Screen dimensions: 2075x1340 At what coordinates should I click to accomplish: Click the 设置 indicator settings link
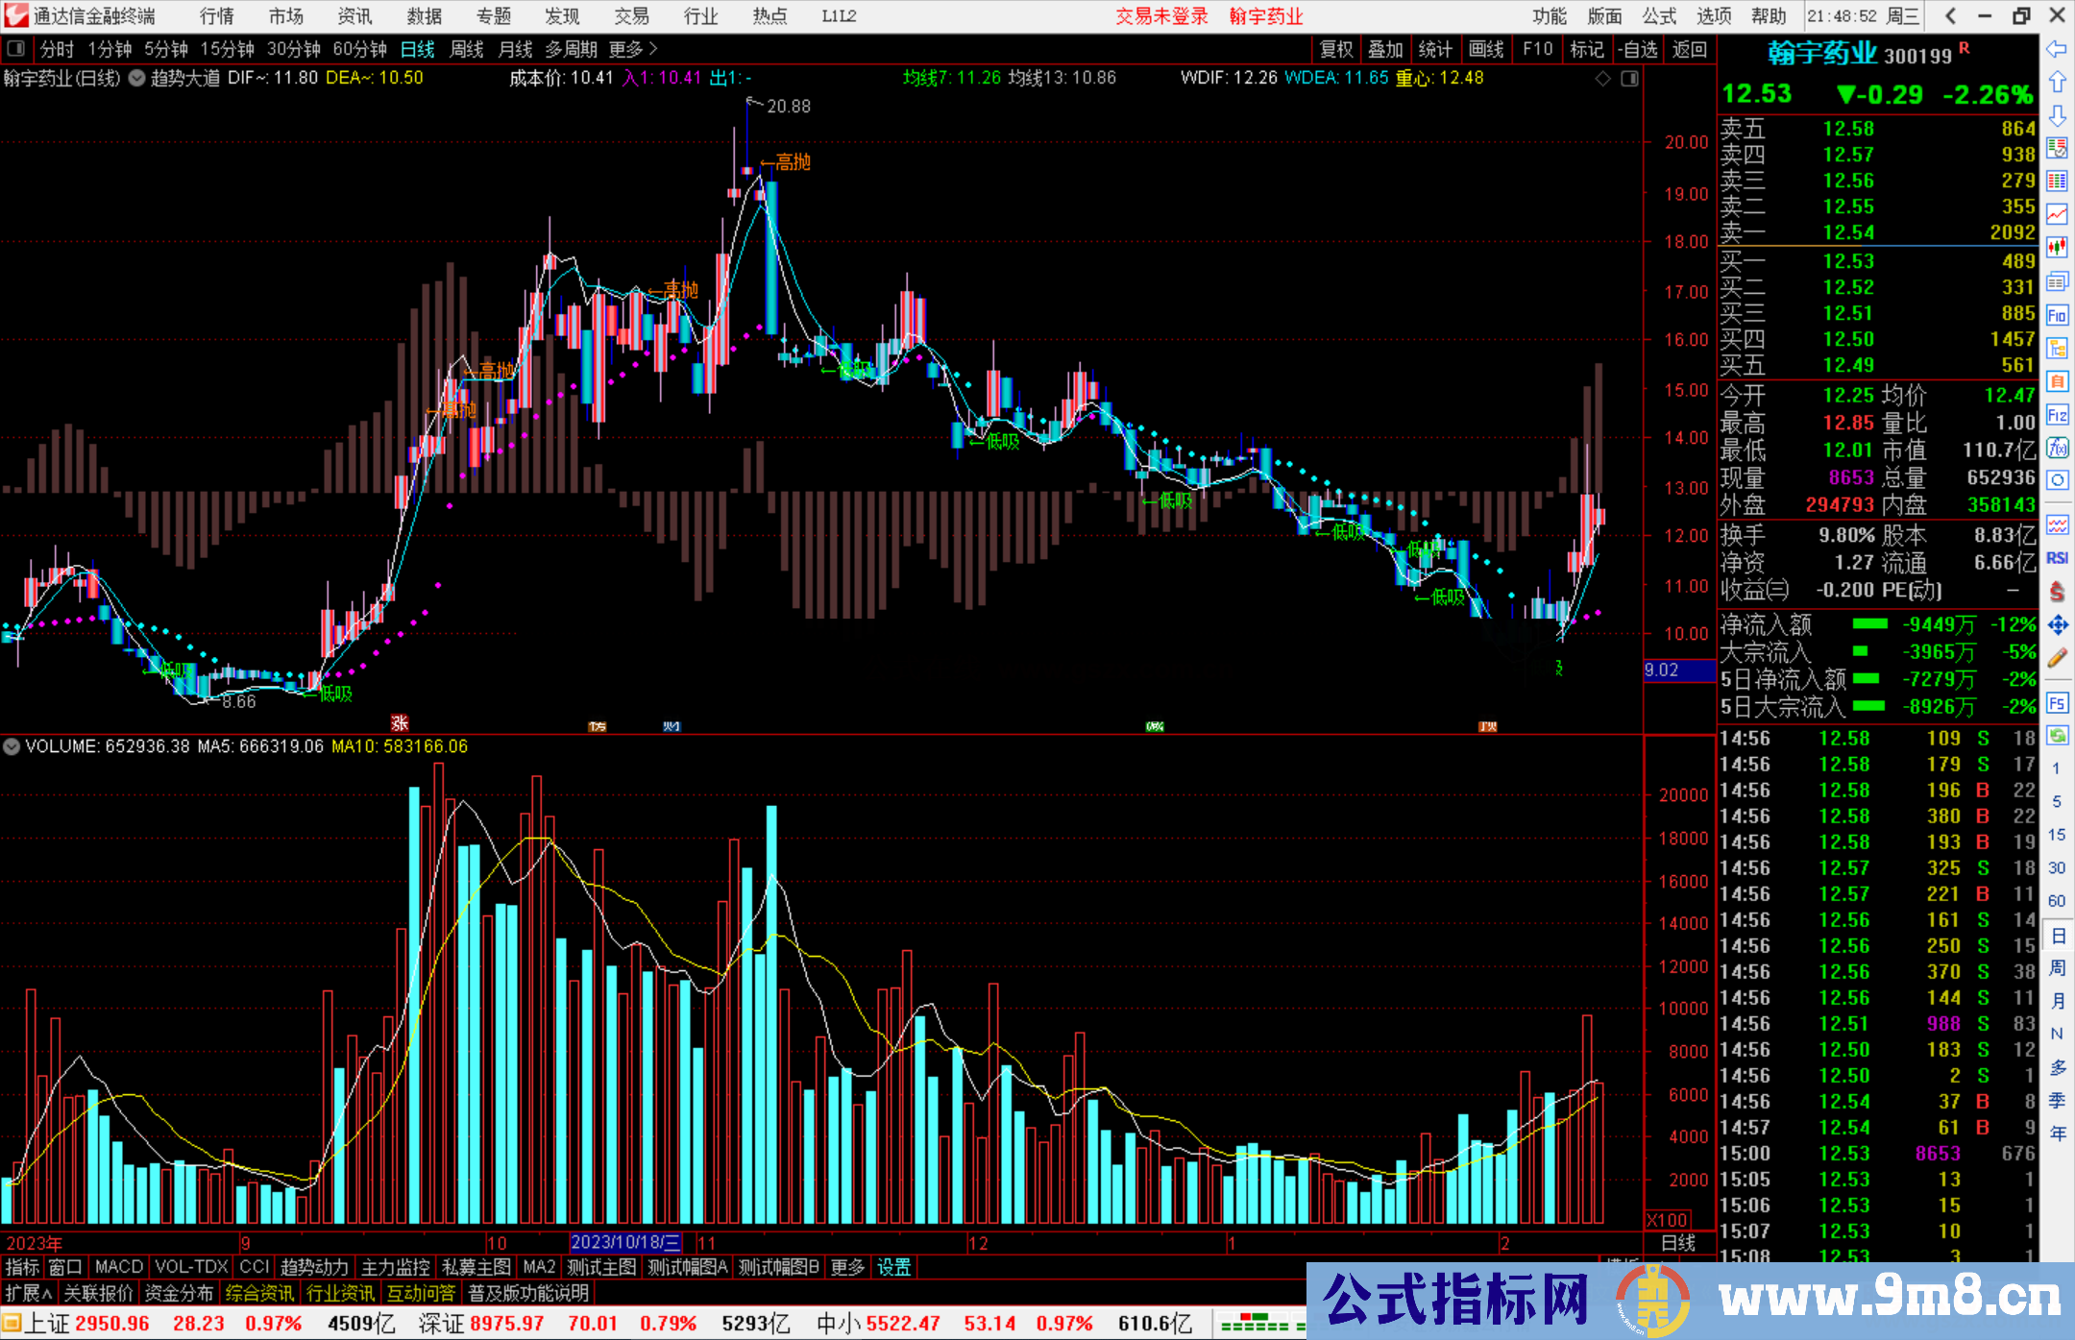[893, 1267]
